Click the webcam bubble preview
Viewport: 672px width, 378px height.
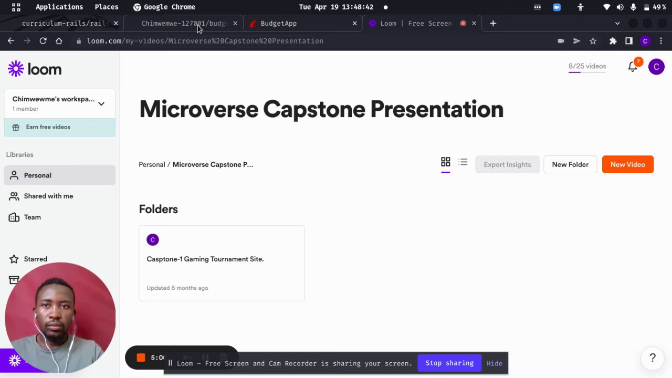point(60,318)
